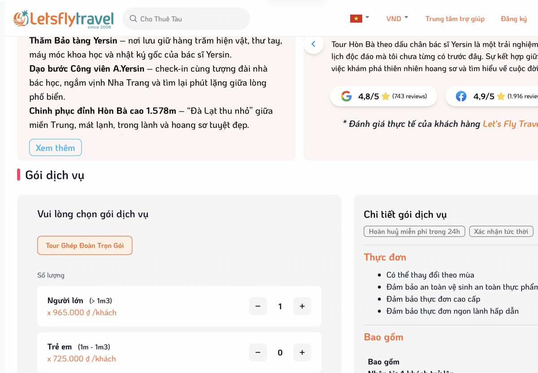
Task: Open the Vietnam flag language dropdown
Action: 360,18
